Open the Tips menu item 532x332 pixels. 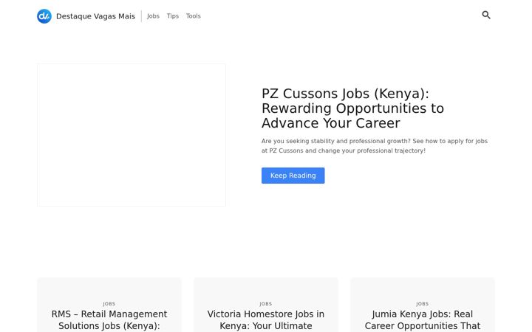(x=172, y=16)
